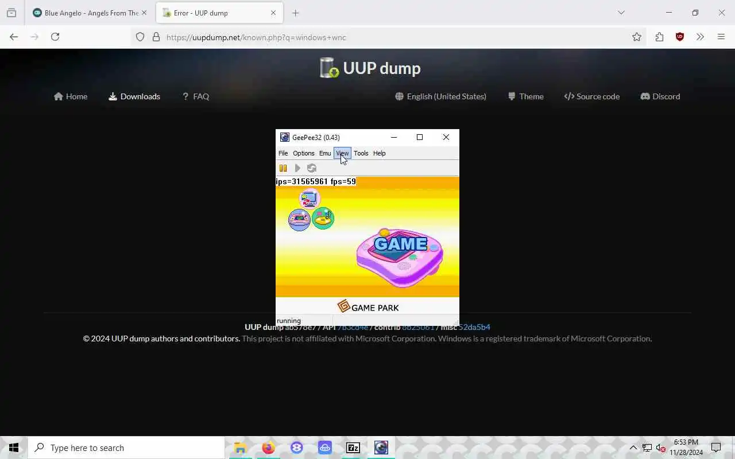Open the blue figure-eight taskbar app
Screen dimensions: 735x459
point(296,448)
